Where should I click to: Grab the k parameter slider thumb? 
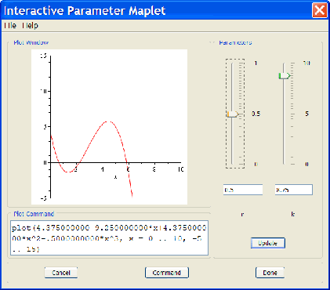(285, 76)
